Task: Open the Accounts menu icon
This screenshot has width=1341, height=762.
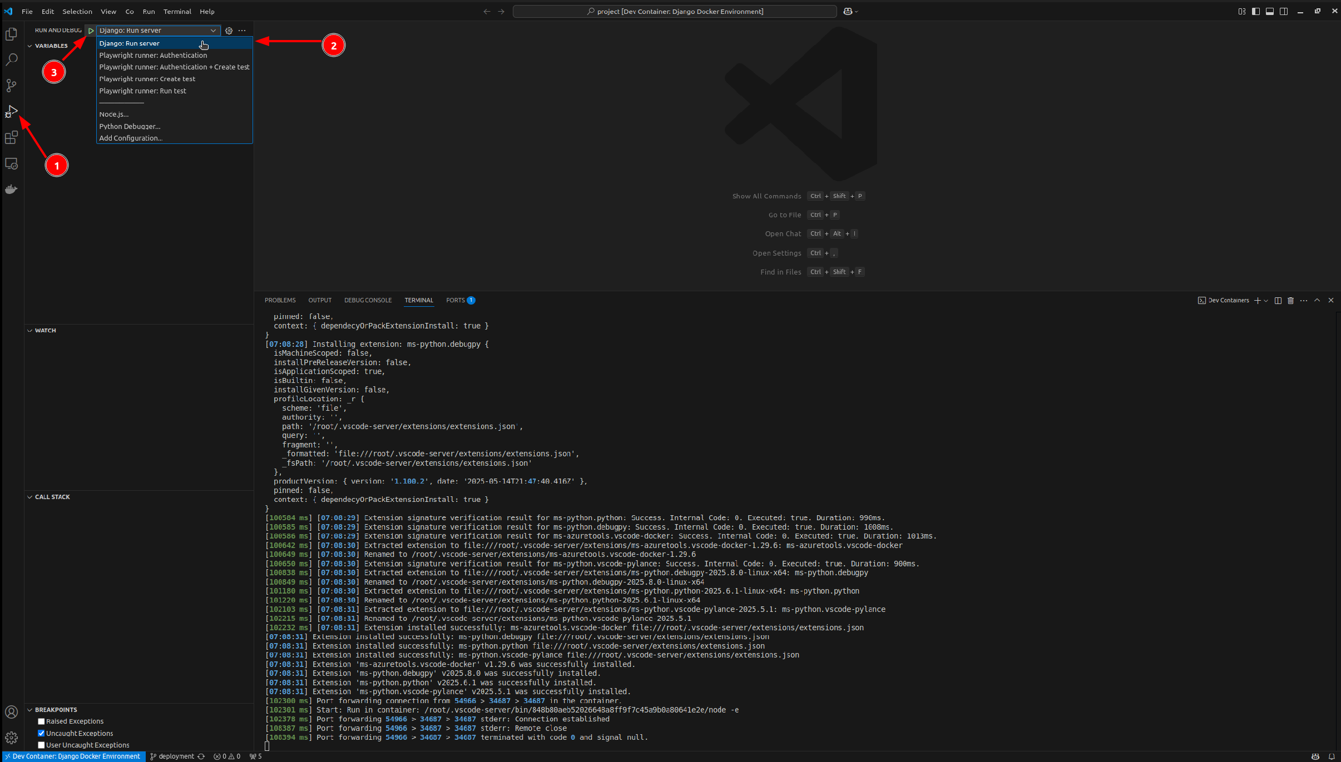Action: (x=11, y=712)
